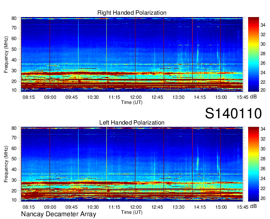Click Time (UT) label under Left Handed plot

132,212
